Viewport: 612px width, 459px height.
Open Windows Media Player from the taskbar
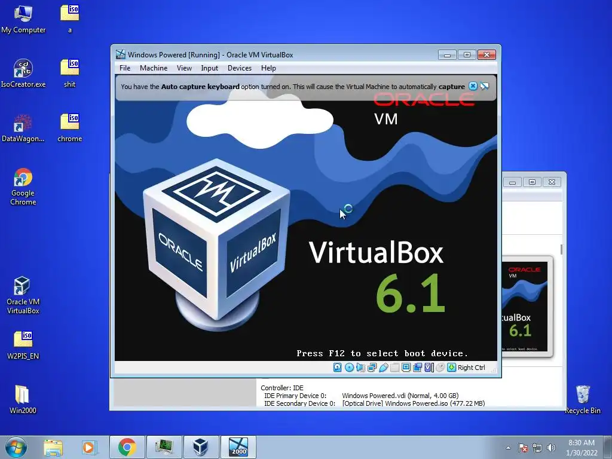88,447
